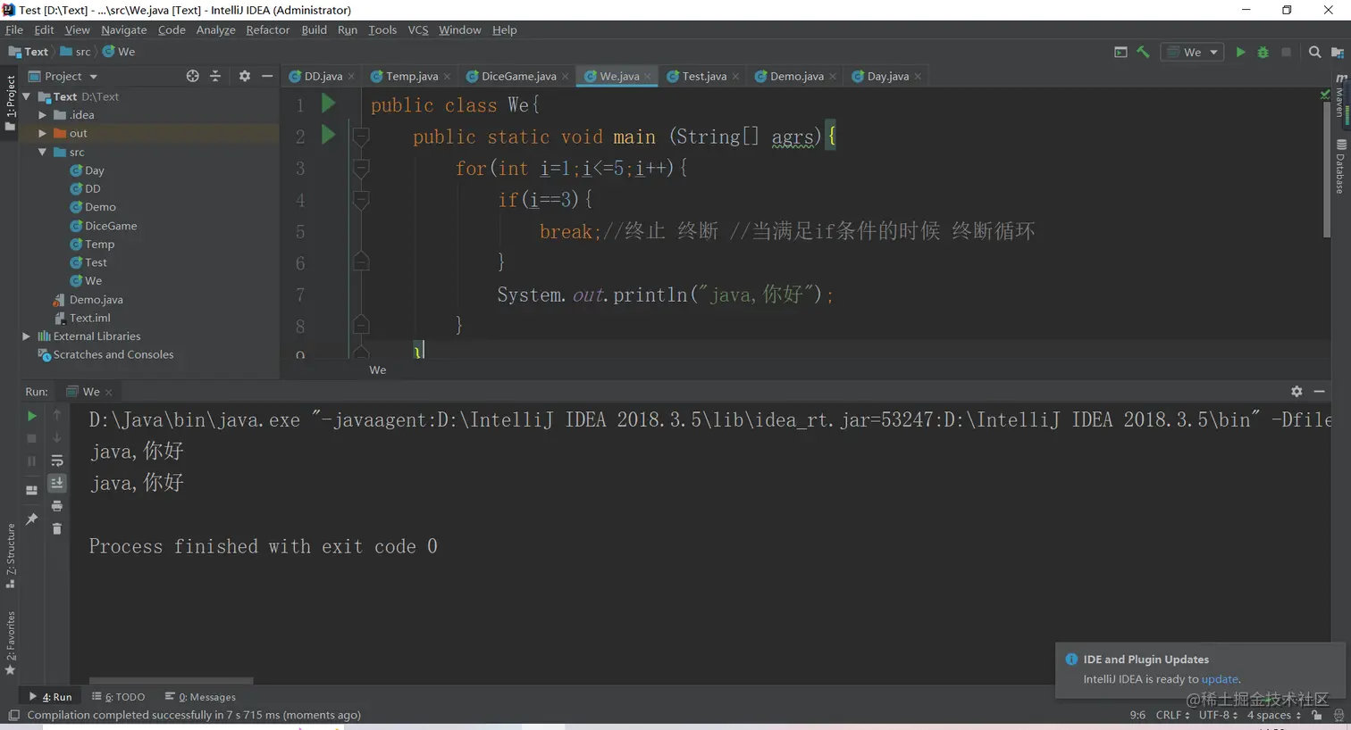1351x730 pixels.
Task: Open the Structure side tool window
Action: tap(11, 555)
